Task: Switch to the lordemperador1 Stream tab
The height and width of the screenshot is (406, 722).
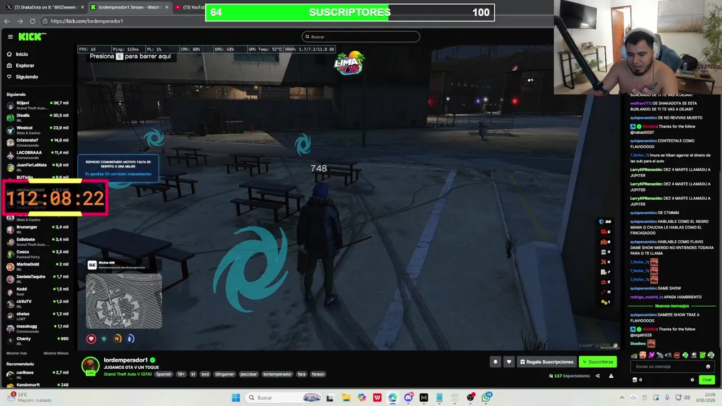Action: tap(129, 7)
